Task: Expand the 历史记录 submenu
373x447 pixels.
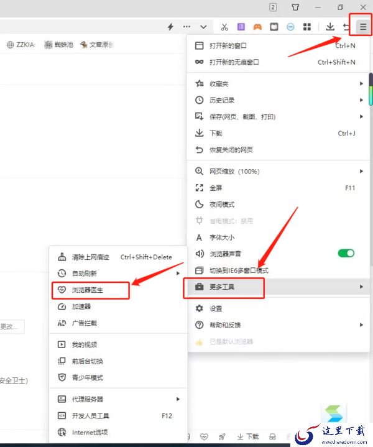Action: (278, 100)
